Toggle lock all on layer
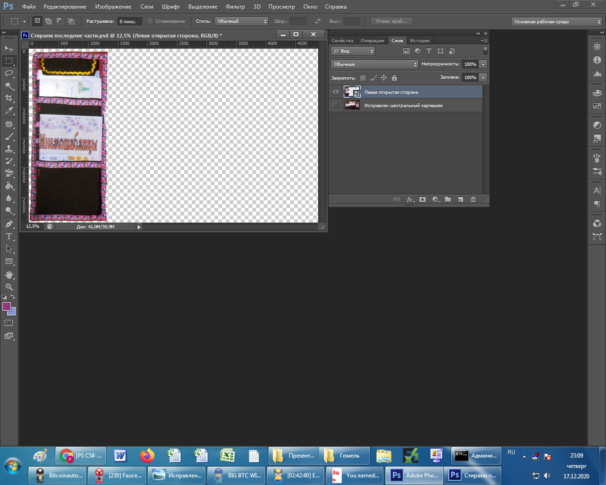Screen dimensions: 606x485 [x=394, y=78]
